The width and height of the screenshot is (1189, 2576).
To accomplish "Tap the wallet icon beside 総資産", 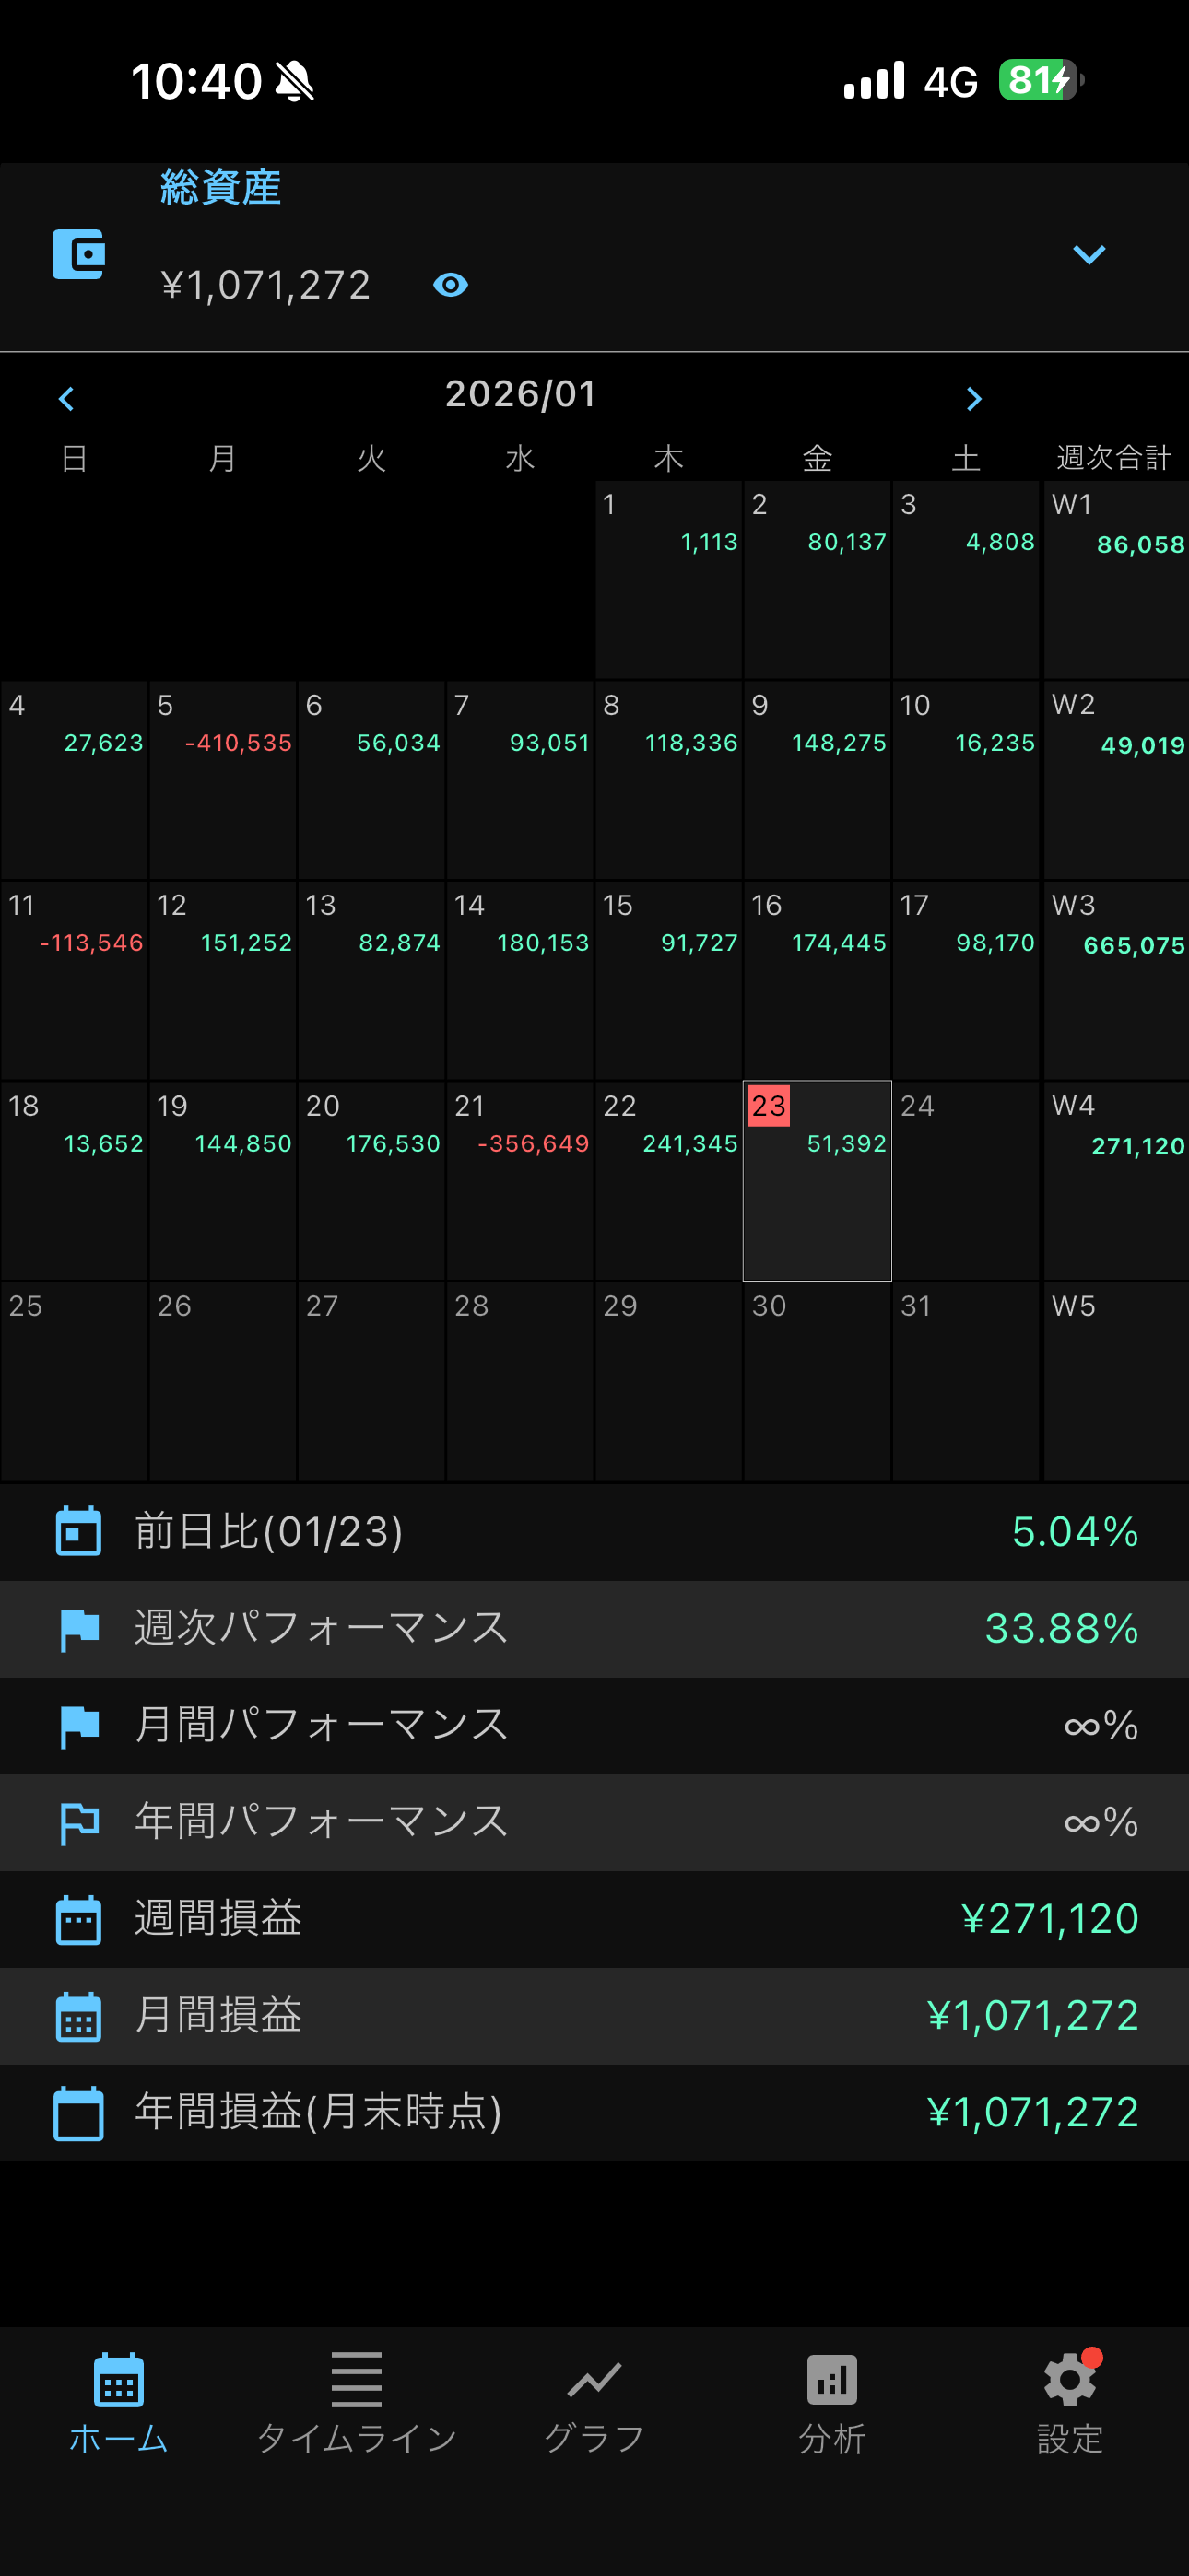I will pos(78,255).
